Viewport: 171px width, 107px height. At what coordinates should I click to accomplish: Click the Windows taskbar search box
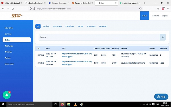pos(29,104)
